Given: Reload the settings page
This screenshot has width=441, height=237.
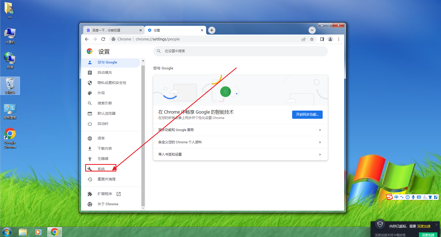Looking at the screenshot, I should click(103, 39).
